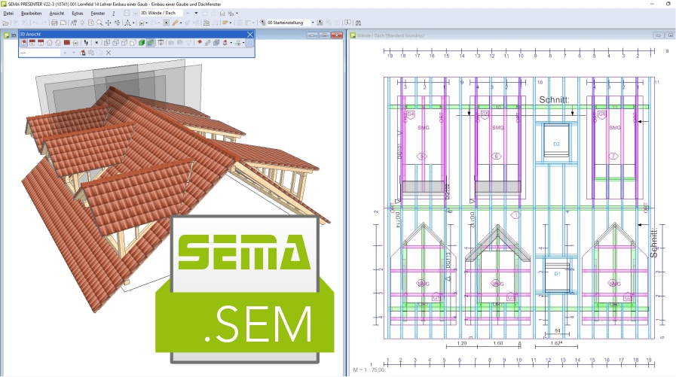
Task: Open the Datei menu
Action: (8, 14)
